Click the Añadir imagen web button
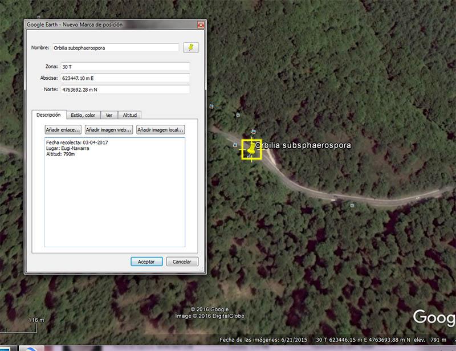Screen dimensions: 456x351 click(x=109, y=130)
